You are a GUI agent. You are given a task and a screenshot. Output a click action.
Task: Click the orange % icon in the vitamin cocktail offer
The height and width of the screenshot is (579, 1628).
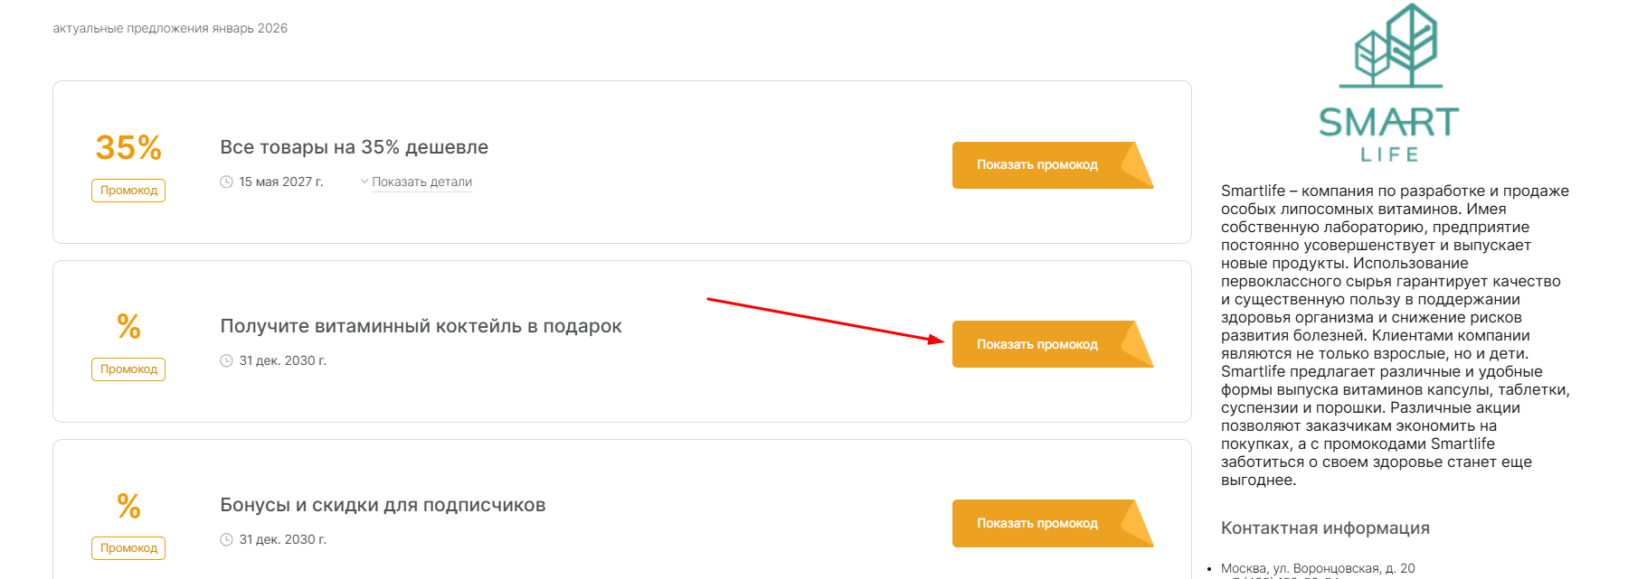[x=128, y=326]
